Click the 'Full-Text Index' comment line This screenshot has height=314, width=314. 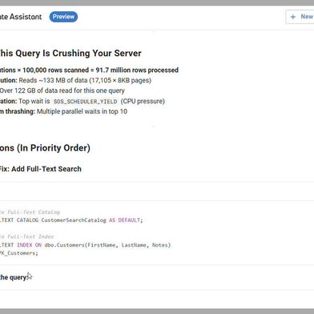coord(26,237)
